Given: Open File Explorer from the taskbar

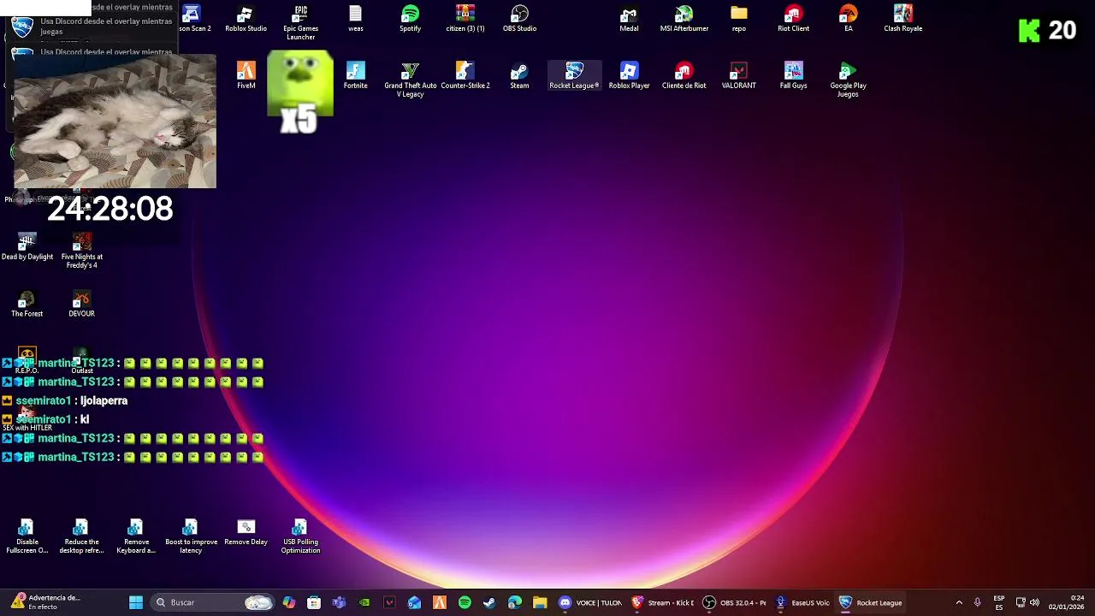Looking at the screenshot, I should [x=540, y=602].
